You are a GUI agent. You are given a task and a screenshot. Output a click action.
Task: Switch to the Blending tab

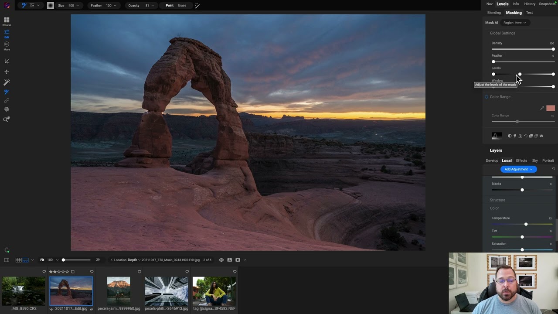pyautogui.click(x=494, y=13)
